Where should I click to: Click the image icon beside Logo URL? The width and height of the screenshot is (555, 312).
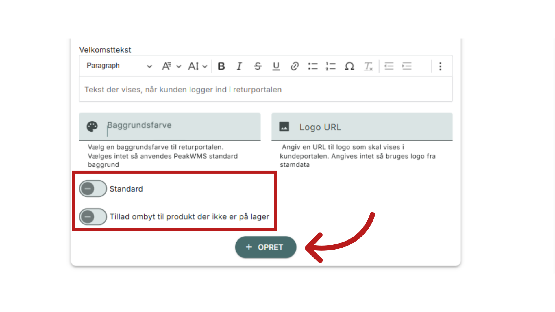284,127
